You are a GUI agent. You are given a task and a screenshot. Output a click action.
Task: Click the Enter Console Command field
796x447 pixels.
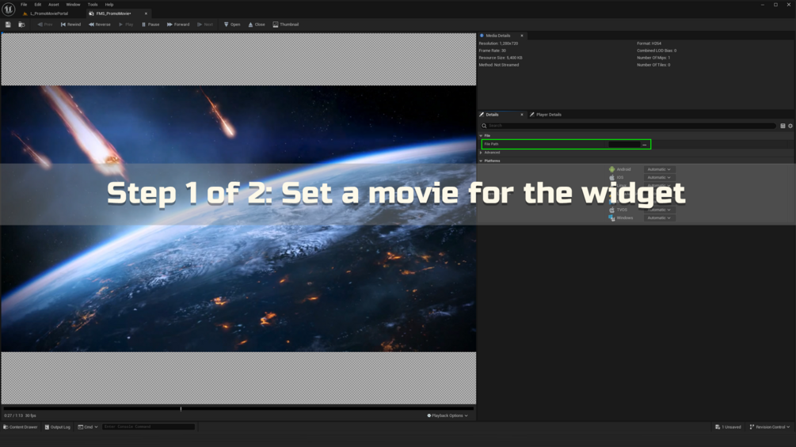[148, 426]
